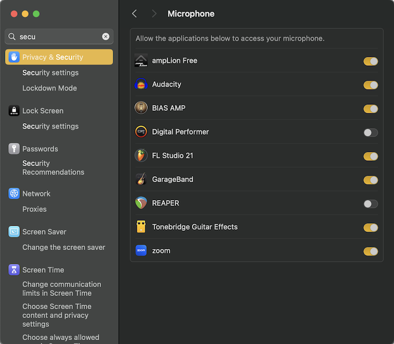Click the Privacy & Security hand icon

click(x=14, y=57)
